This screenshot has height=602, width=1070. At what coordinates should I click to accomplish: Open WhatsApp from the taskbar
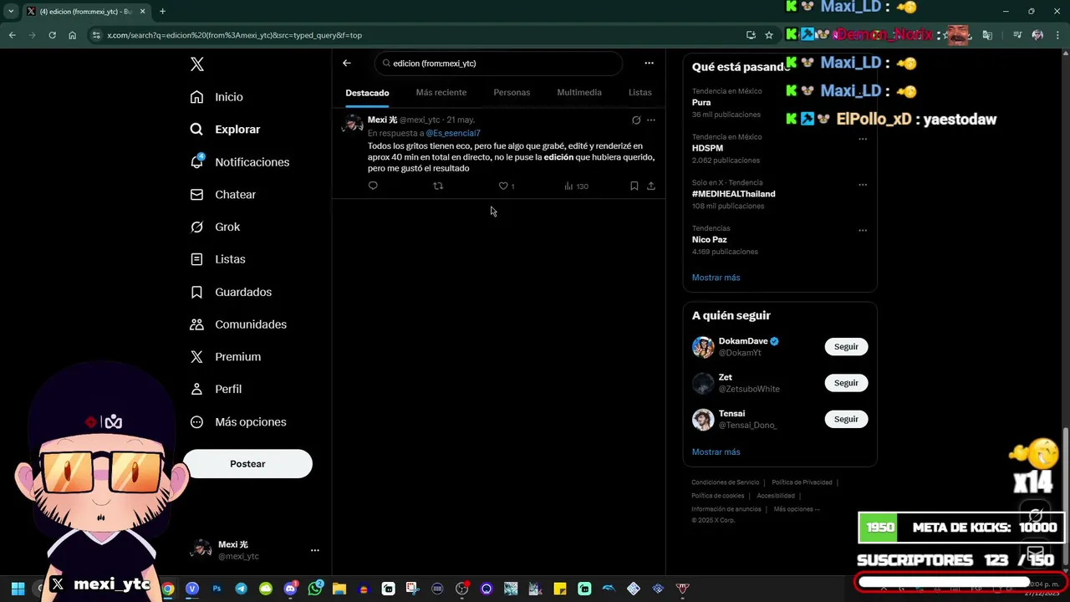(315, 589)
